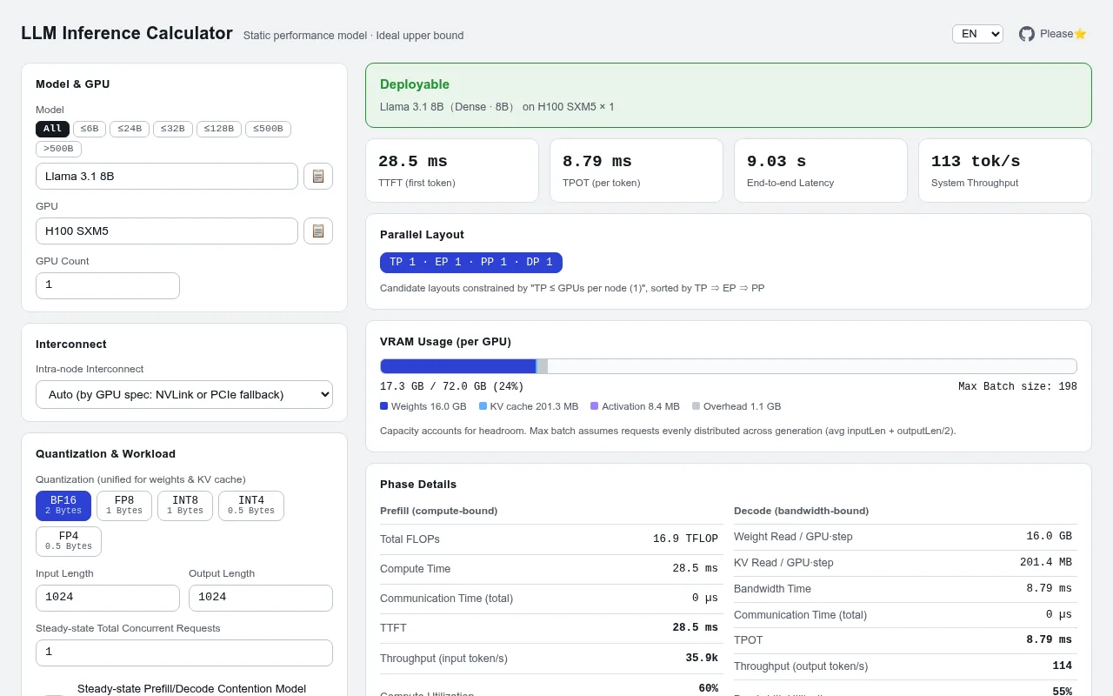1113x696 pixels.
Task: Click the KV cache legend square
Action: (483, 406)
